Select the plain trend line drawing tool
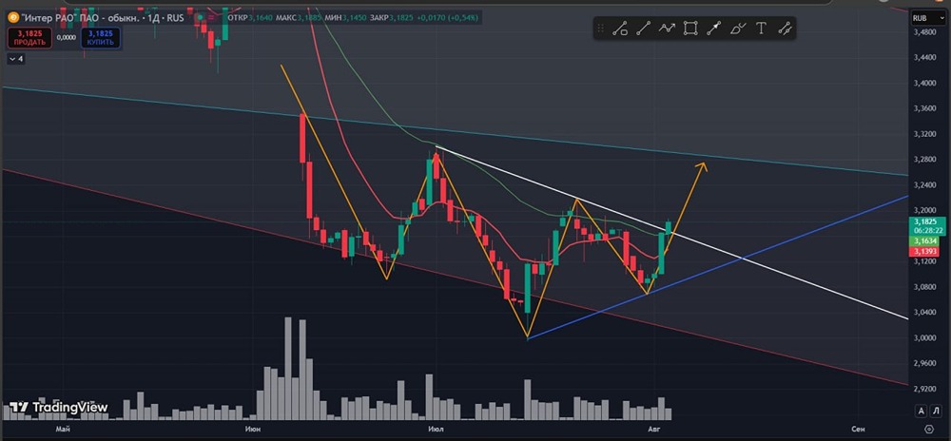 click(644, 28)
